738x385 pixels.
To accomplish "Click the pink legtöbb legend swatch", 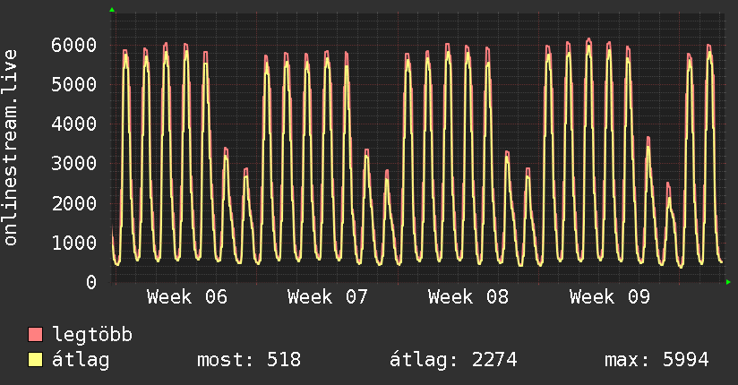I will click(35, 334).
